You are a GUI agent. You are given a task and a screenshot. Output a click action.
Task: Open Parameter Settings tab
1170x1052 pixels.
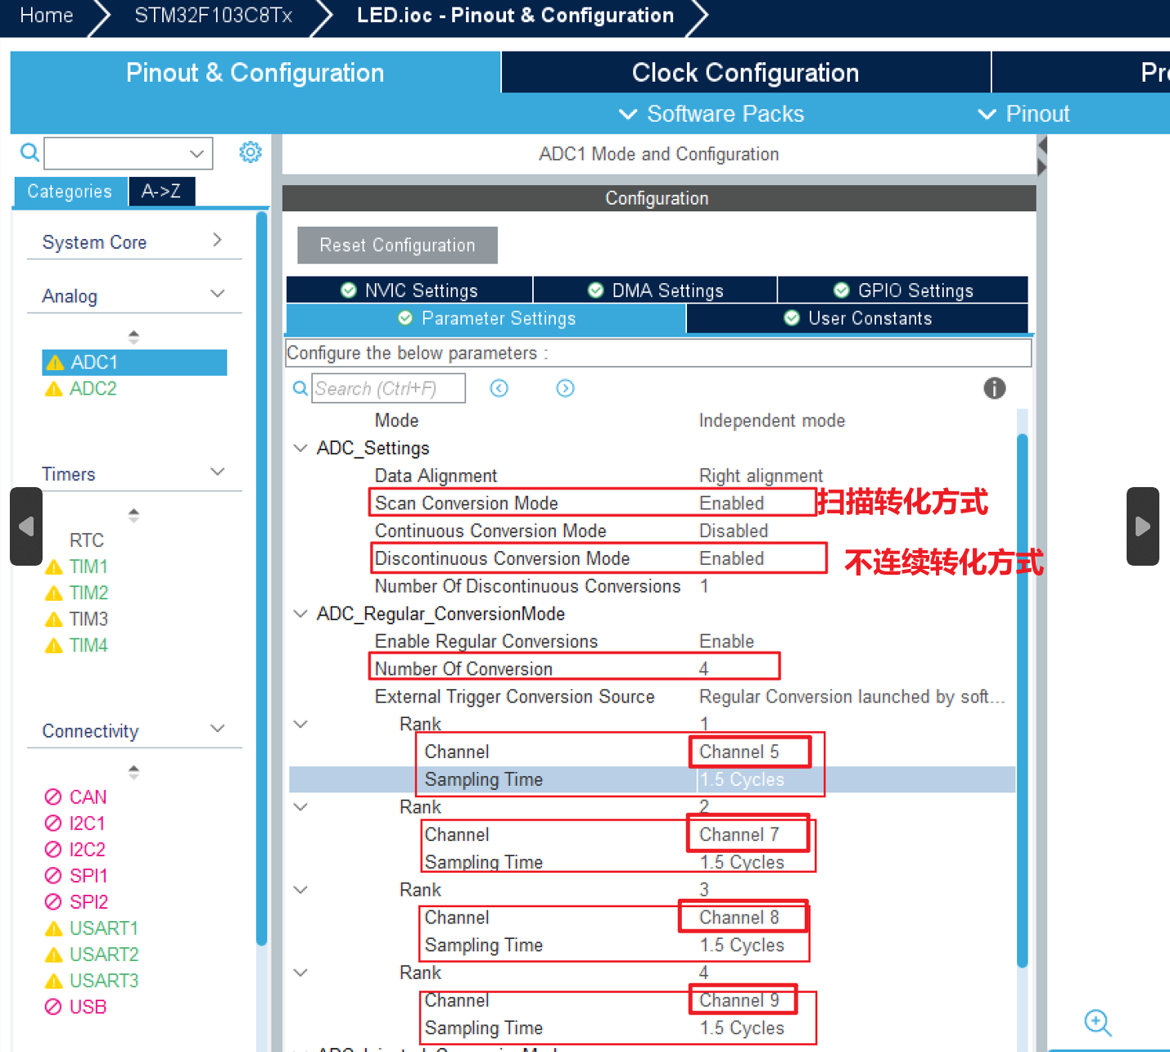coord(486,318)
